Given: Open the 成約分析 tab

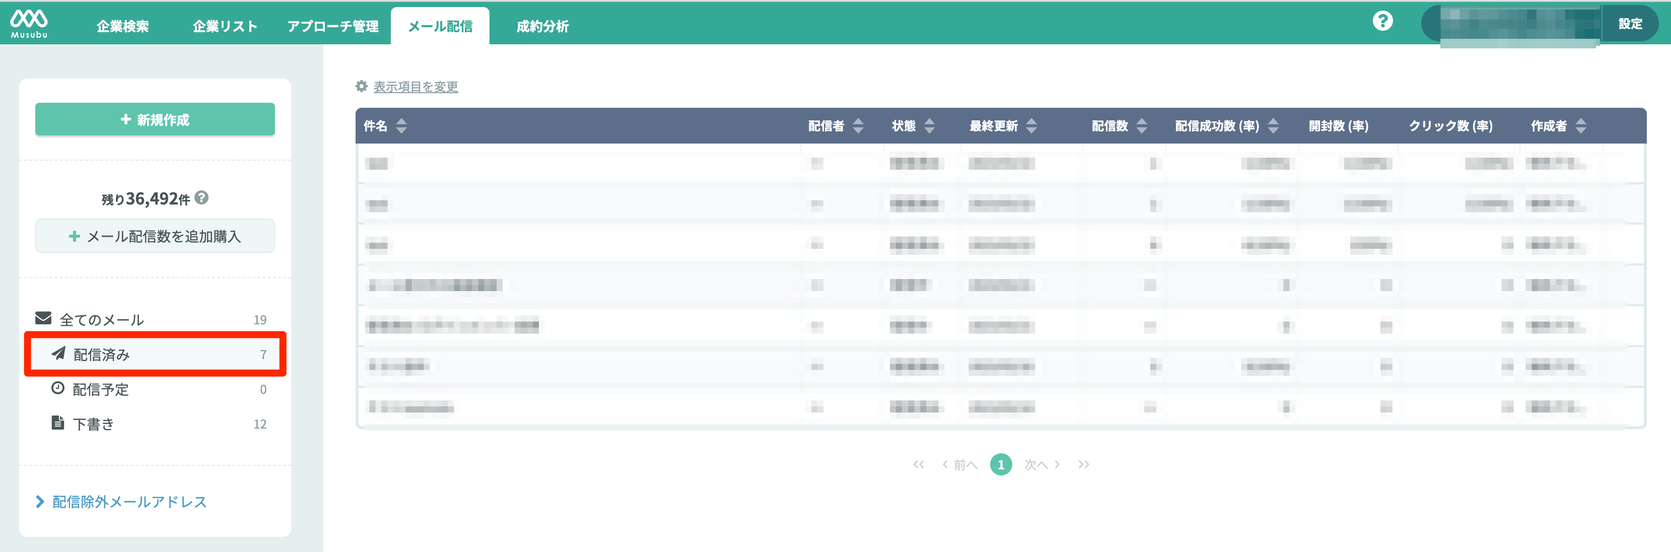Looking at the screenshot, I should (x=542, y=26).
